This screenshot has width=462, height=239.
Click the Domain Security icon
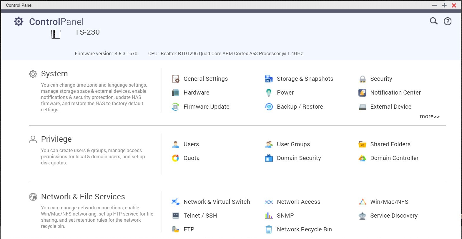[x=269, y=158]
